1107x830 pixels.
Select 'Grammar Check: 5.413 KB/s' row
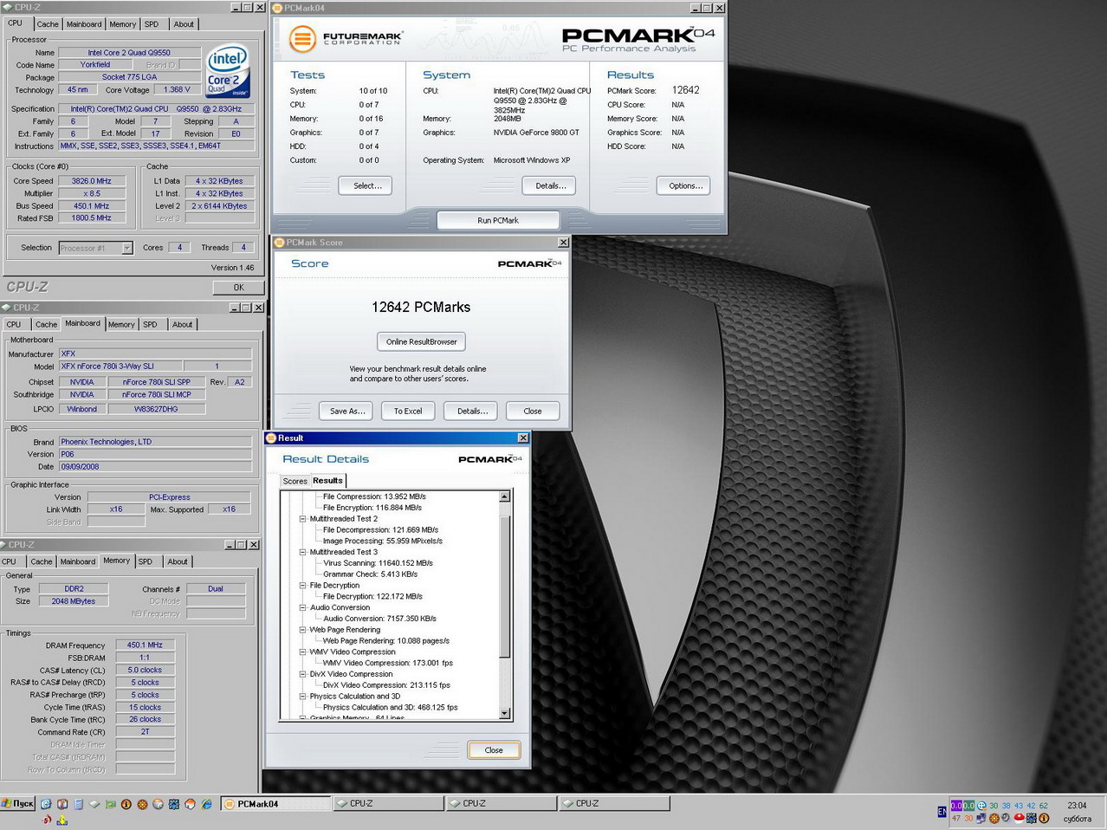pyautogui.click(x=370, y=574)
